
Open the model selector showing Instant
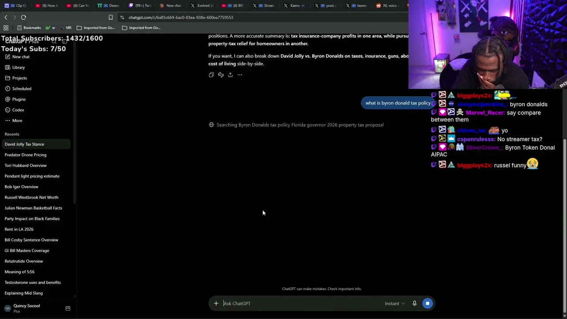click(x=394, y=303)
